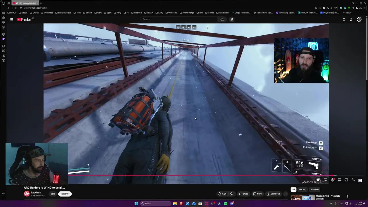
Task: Subscribe to the Loochy channel
Action: (65, 194)
